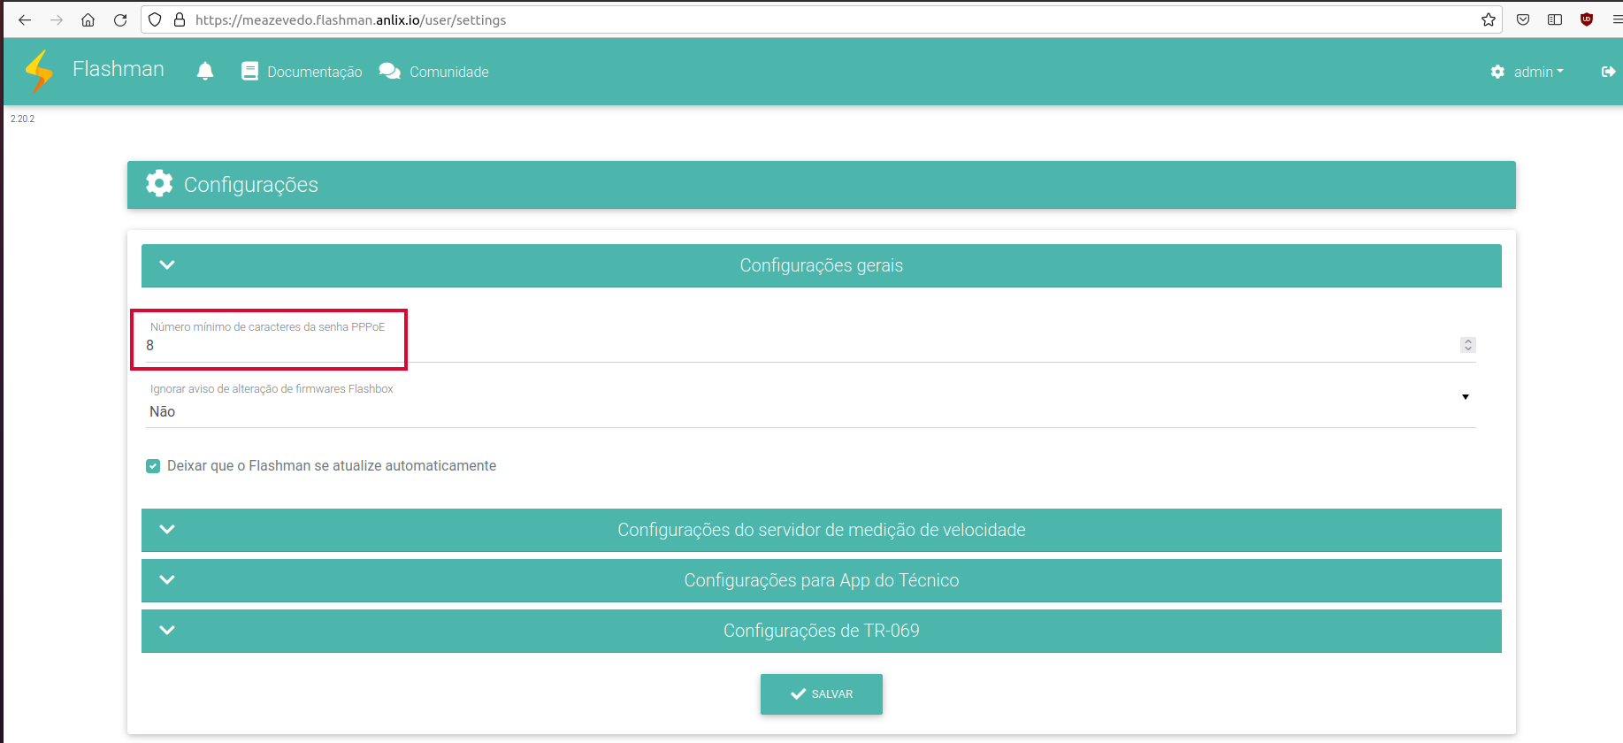Bookmark this page with star icon
Image resolution: width=1623 pixels, height=743 pixels.
click(x=1489, y=19)
